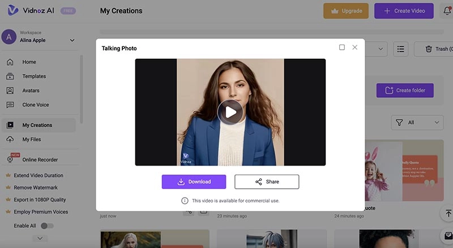
Task: Toggle the Enable All switch
Action: [x=48, y=226]
